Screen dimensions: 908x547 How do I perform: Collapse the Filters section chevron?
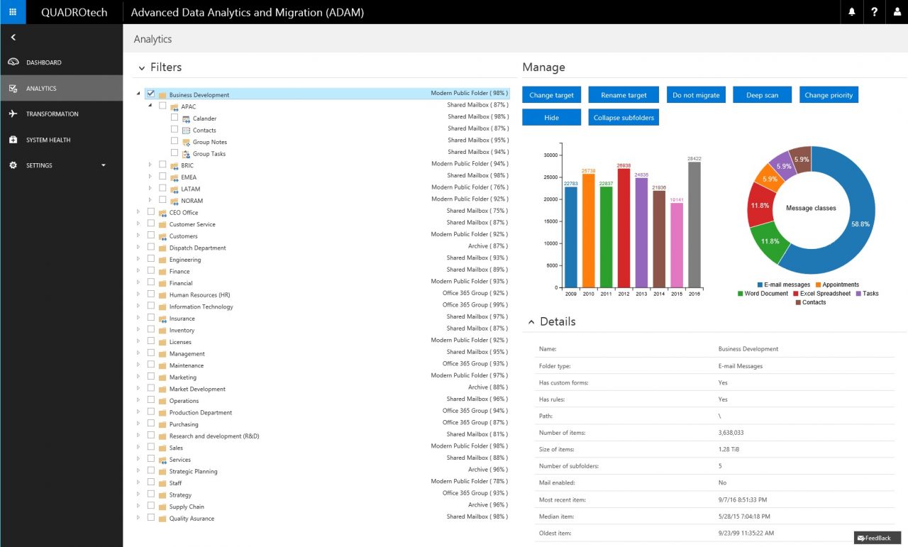(x=141, y=68)
